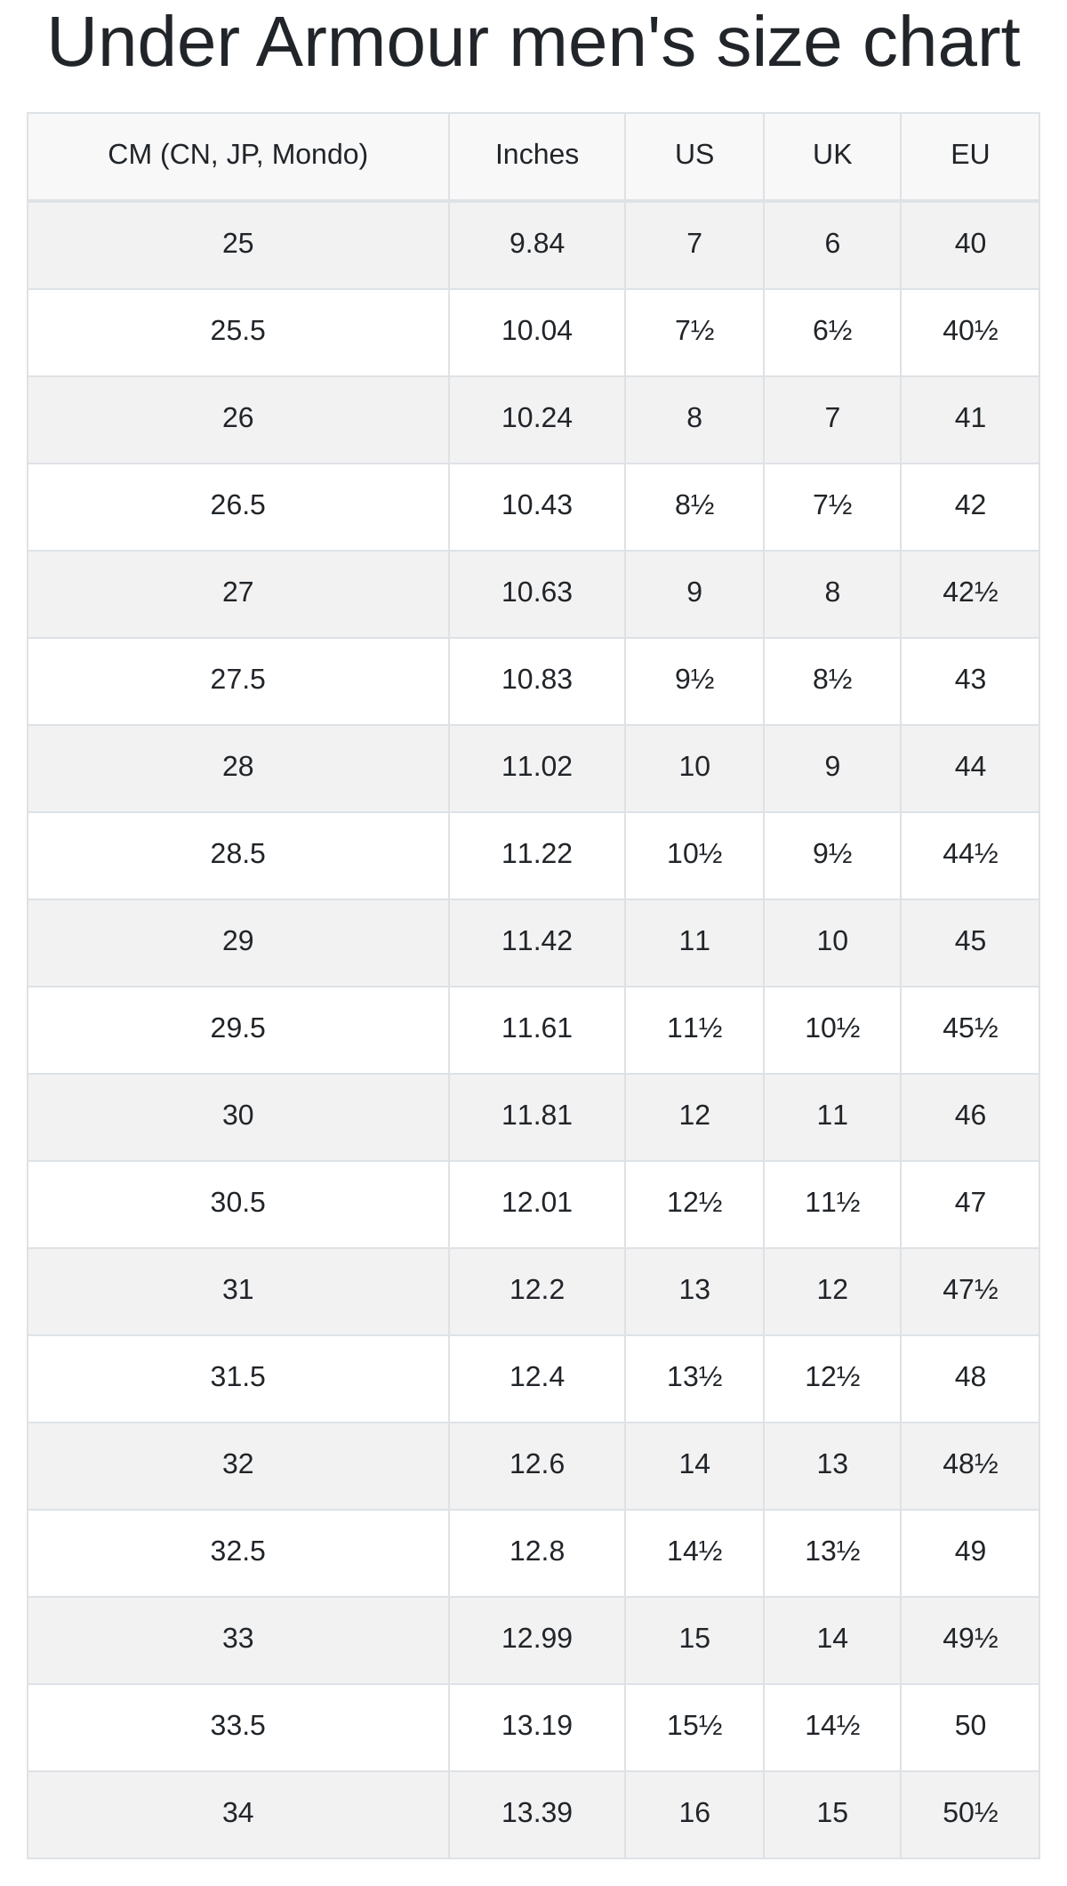This screenshot has width=1067, height=1886.
Task: Click the 9.84 inches cell
Action: pos(537,245)
